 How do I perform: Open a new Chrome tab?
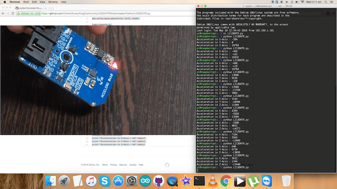[x=51, y=8]
